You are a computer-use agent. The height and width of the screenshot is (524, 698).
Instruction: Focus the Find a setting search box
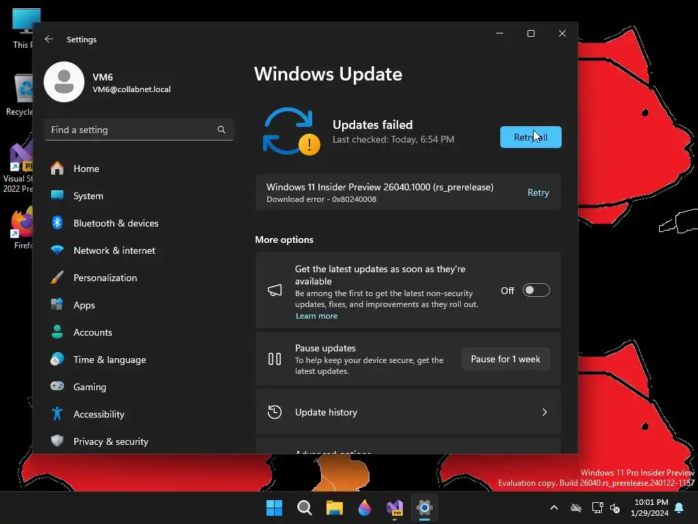point(139,130)
